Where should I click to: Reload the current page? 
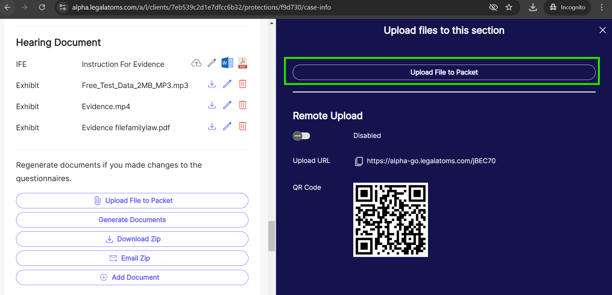pos(42,7)
